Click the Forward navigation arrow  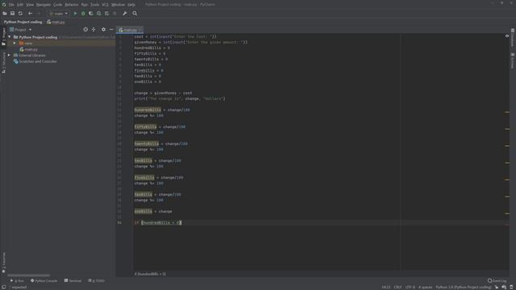38,14
